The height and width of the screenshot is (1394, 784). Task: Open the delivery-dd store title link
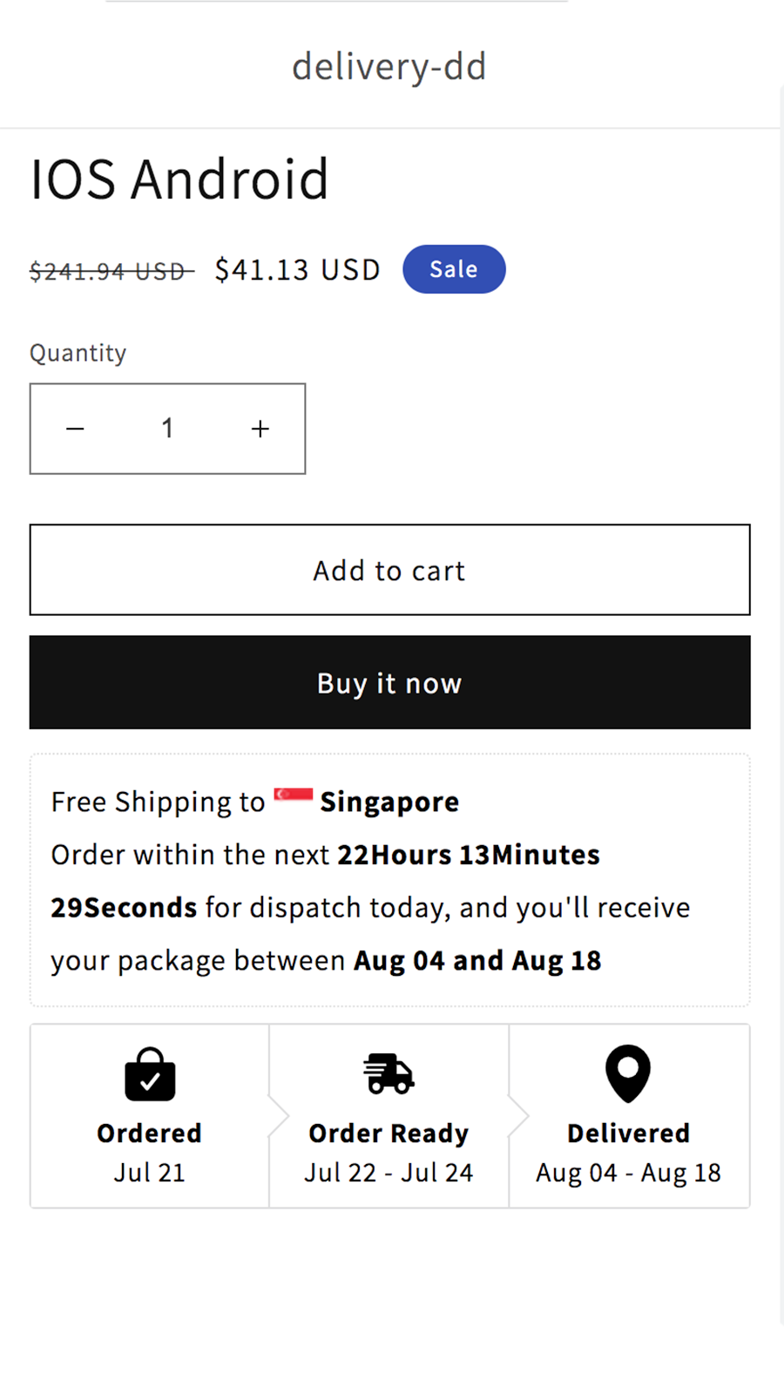(389, 66)
